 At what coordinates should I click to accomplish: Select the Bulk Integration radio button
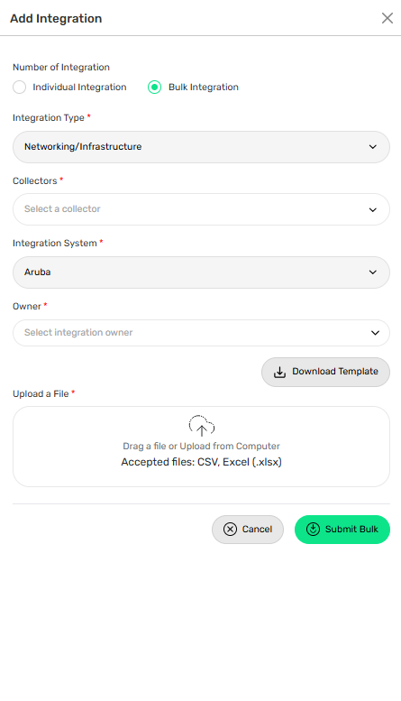pyautogui.click(x=154, y=88)
